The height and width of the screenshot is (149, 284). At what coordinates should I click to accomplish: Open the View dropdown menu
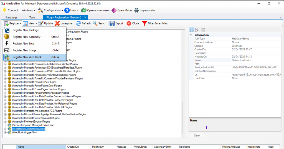pos(29,23)
